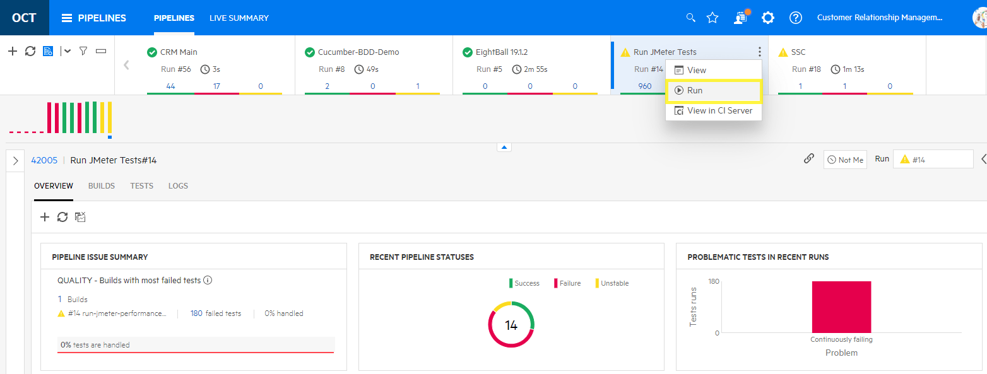Click the filter funnel icon in pipelines toolbar
987x374 pixels.
coord(83,51)
